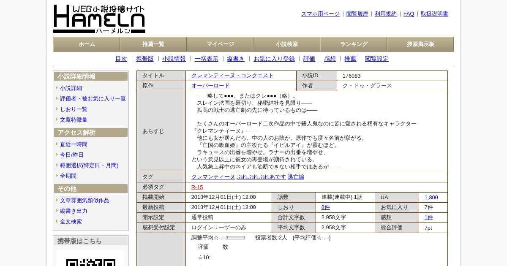Open the 感想 link in sub menu

pos(330,59)
